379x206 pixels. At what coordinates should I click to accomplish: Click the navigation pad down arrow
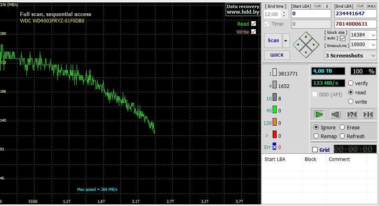(x=306, y=53)
